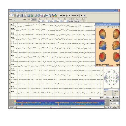Click the printer toolbar icon

[x=26, y=16]
